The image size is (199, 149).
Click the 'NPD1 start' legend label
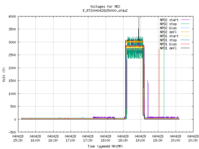[x=169, y=36]
